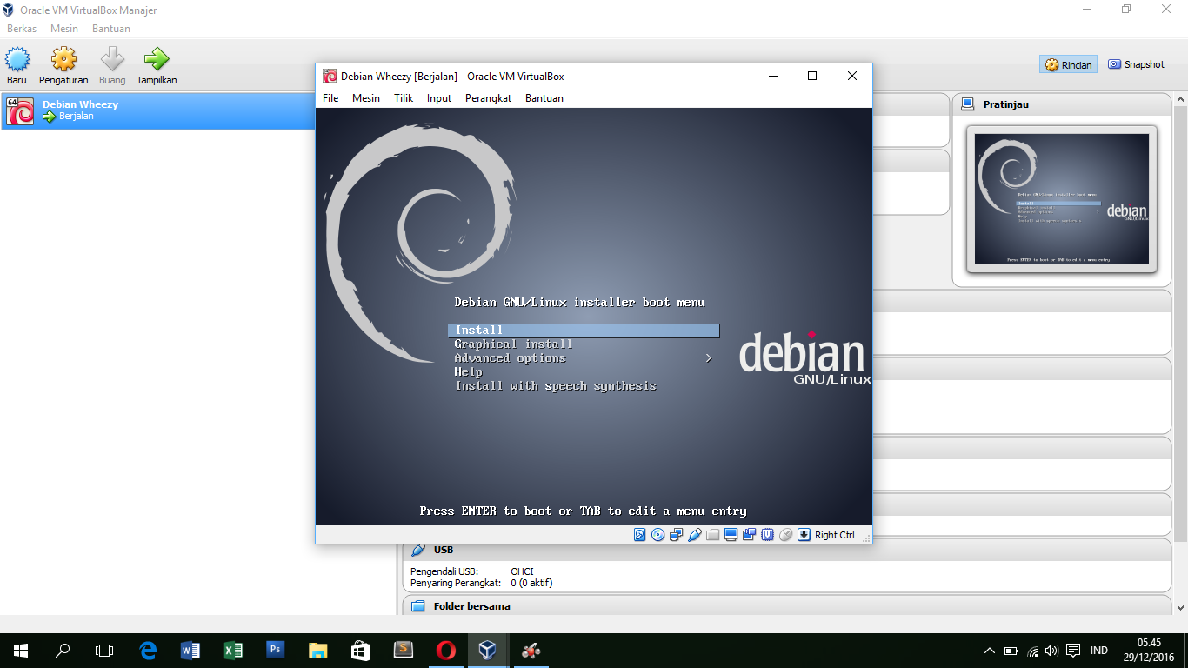Click the USB device indicator in VM status bar
Image resolution: width=1188 pixels, height=668 pixels.
coord(695,535)
